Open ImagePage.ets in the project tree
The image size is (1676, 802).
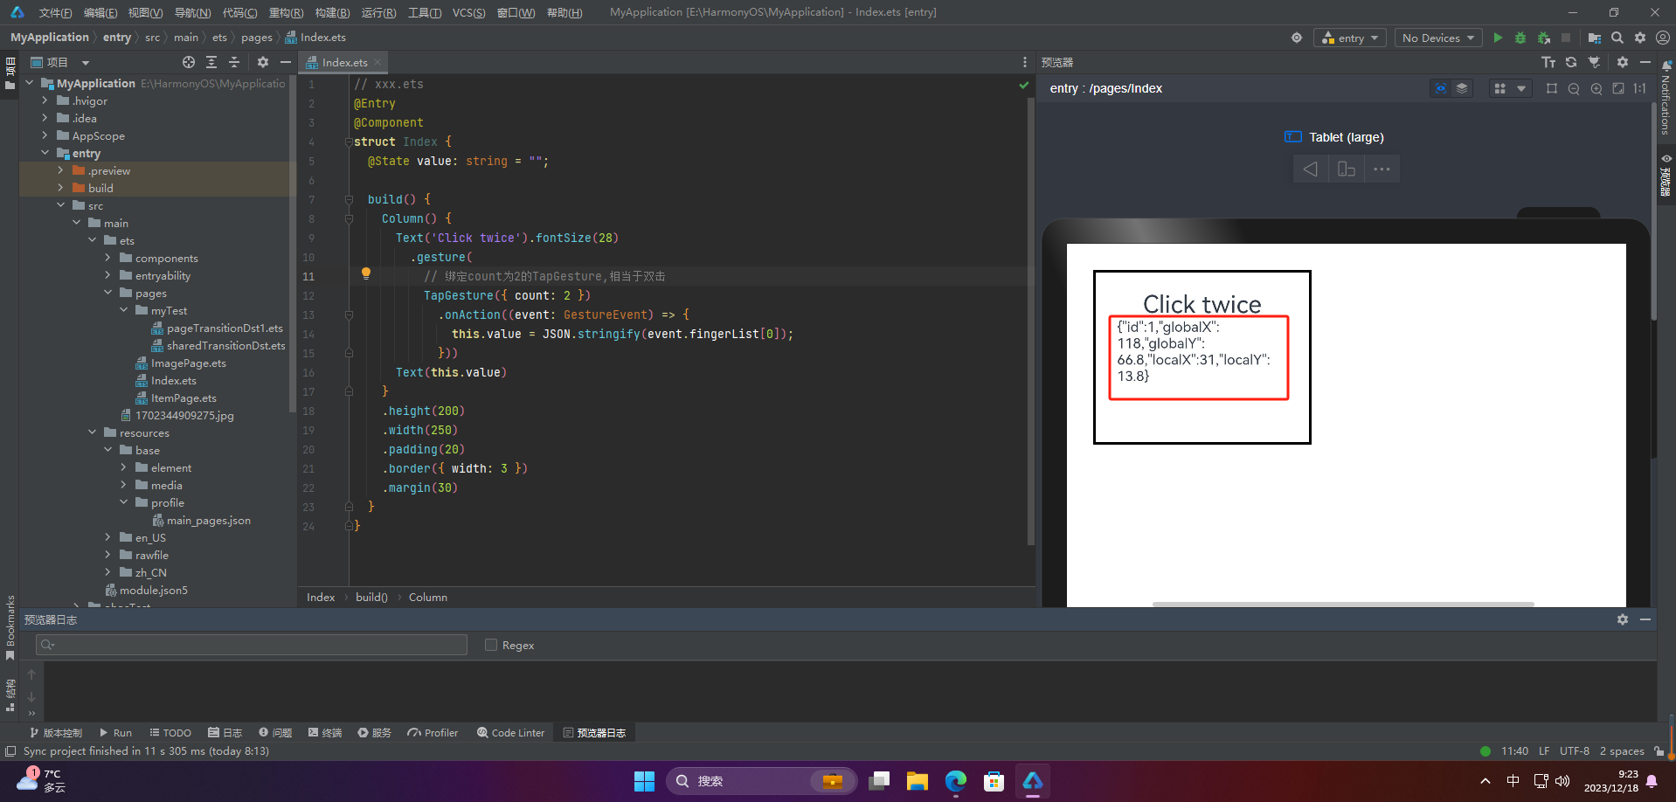tap(188, 363)
